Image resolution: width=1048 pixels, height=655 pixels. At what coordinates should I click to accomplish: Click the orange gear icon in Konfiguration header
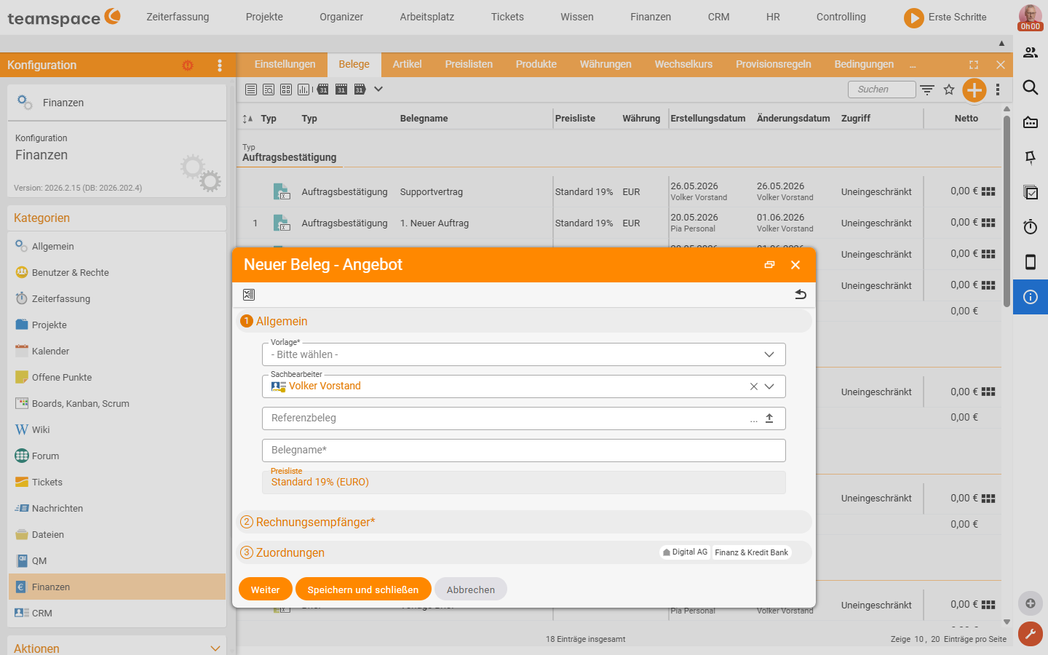click(x=188, y=65)
